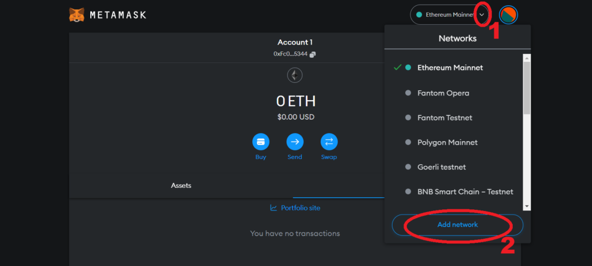Copy the account address 0xFc0...5344
592x266 pixels.
pyautogui.click(x=312, y=54)
